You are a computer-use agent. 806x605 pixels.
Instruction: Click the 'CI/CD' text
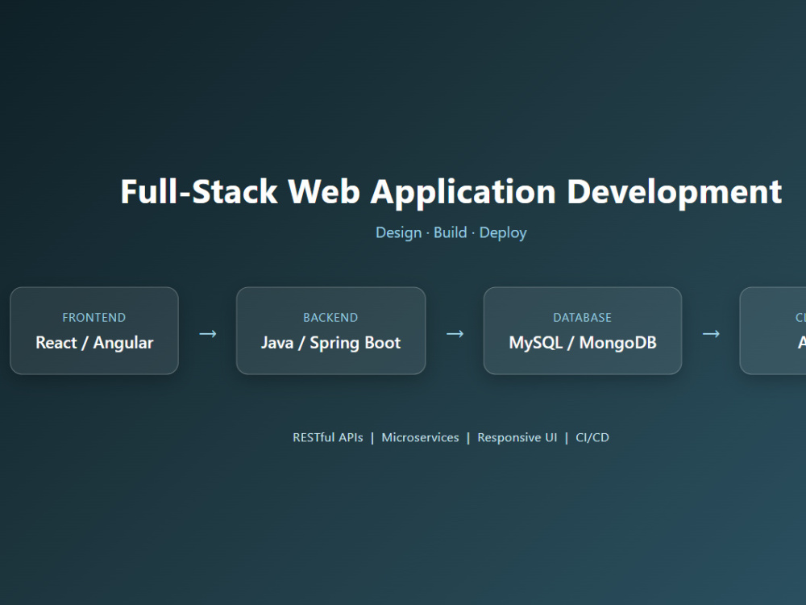[x=592, y=437]
